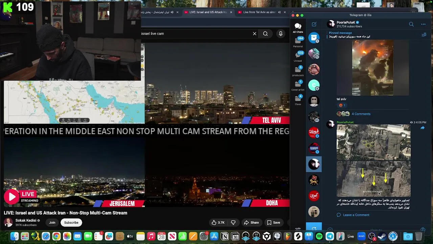The height and width of the screenshot is (244, 433).
Task: Open Ableton Live from the Dock
Action: [351, 236]
